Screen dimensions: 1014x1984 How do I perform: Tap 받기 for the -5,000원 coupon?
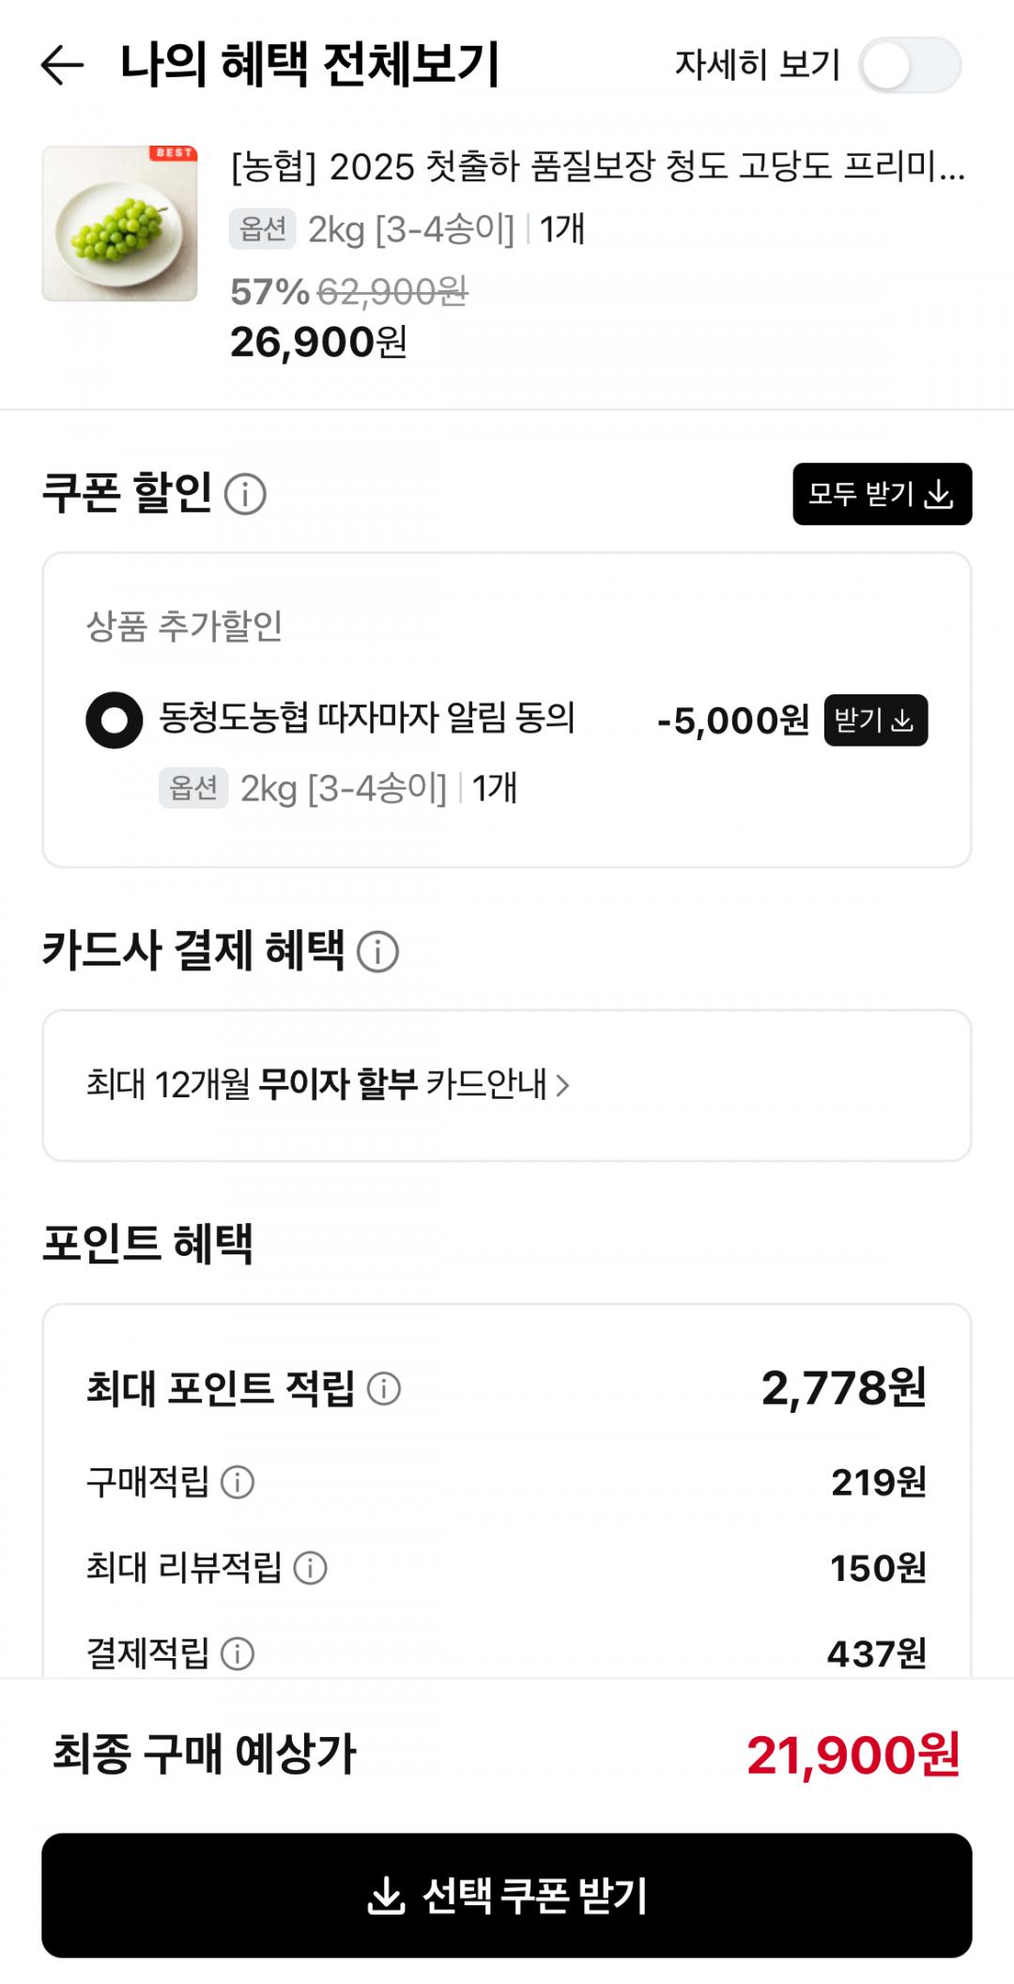(x=875, y=721)
